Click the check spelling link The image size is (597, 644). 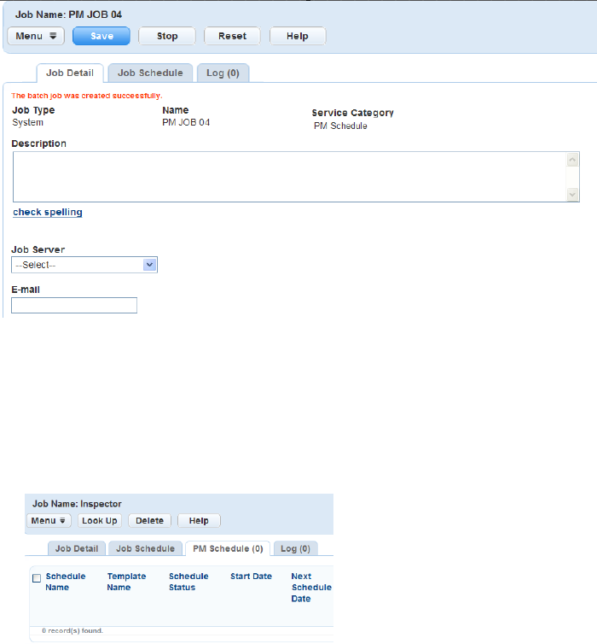point(48,212)
